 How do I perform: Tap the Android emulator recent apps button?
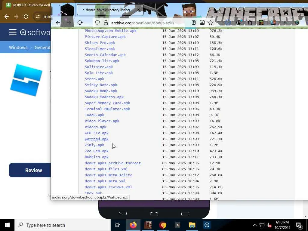185,214
